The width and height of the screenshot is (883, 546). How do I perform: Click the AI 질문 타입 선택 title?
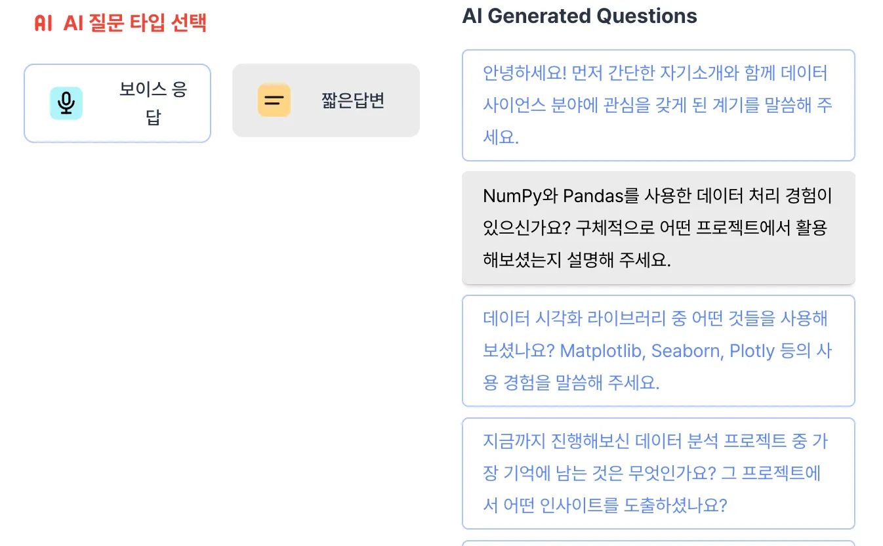(135, 24)
